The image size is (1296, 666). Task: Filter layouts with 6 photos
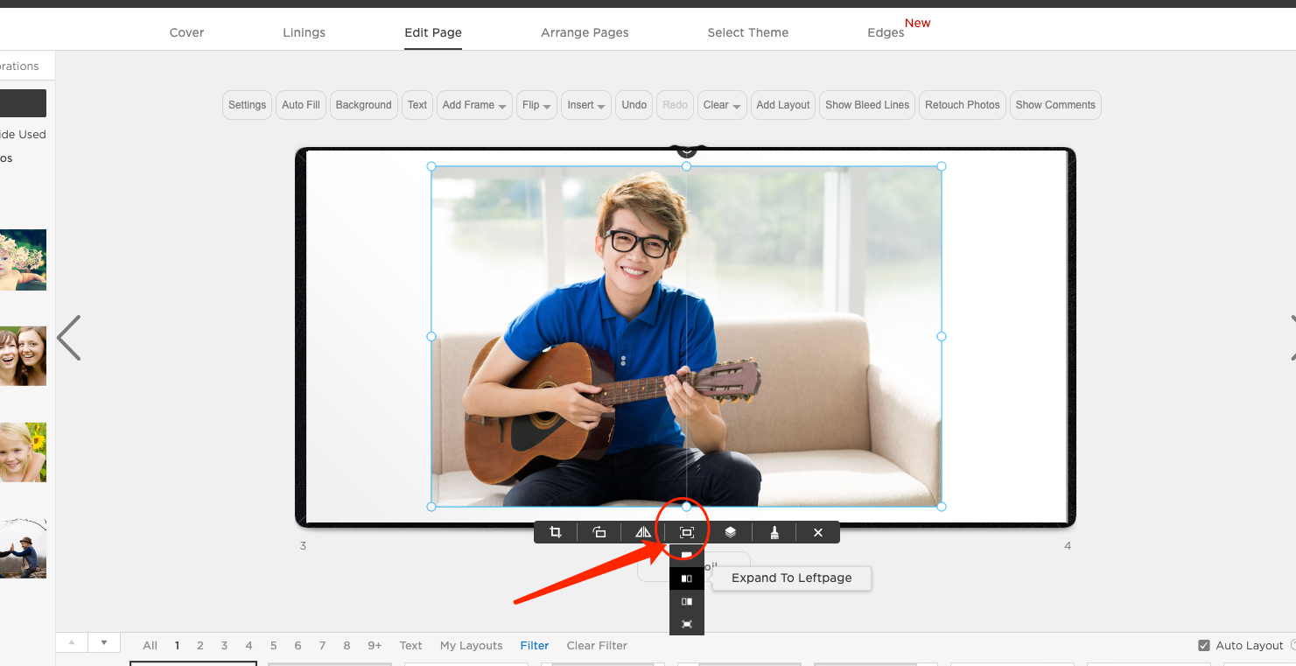tap(298, 646)
